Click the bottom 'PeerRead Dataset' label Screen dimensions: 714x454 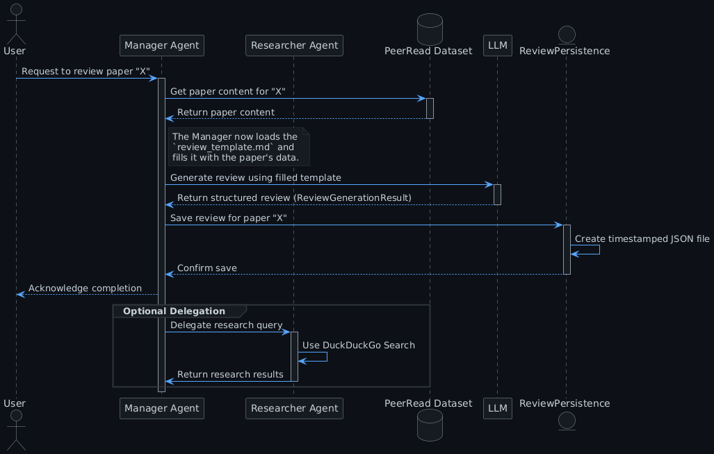[428, 403]
